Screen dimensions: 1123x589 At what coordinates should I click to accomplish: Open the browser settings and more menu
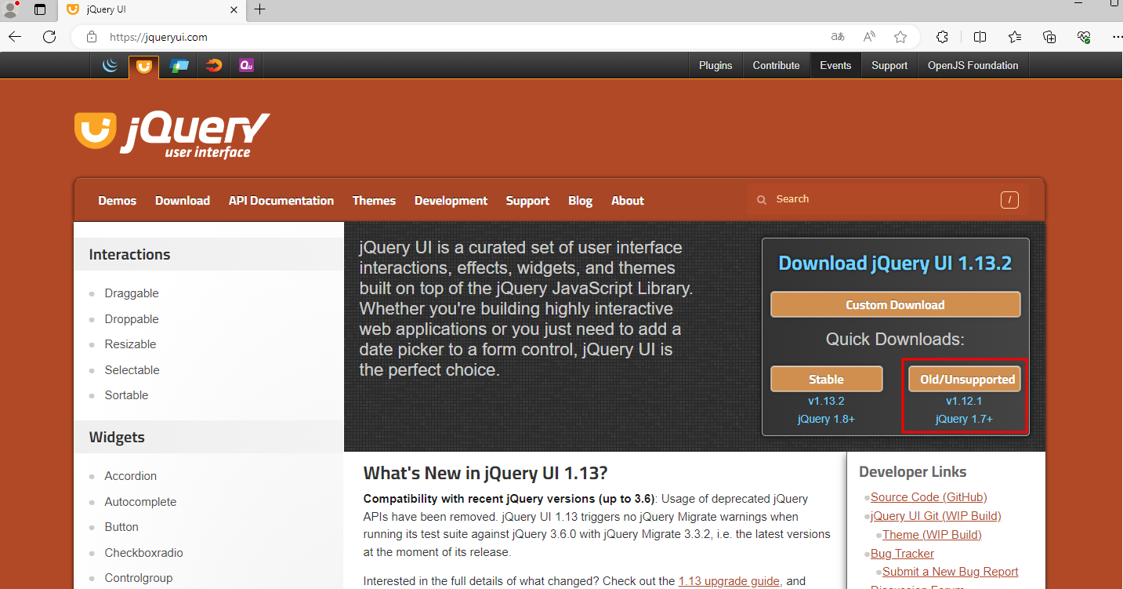pyautogui.click(x=1117, y=37)
